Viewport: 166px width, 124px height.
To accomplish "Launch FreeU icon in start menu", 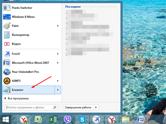I will [7, 54].
